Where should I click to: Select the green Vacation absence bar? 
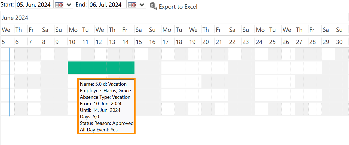[101, 67]
